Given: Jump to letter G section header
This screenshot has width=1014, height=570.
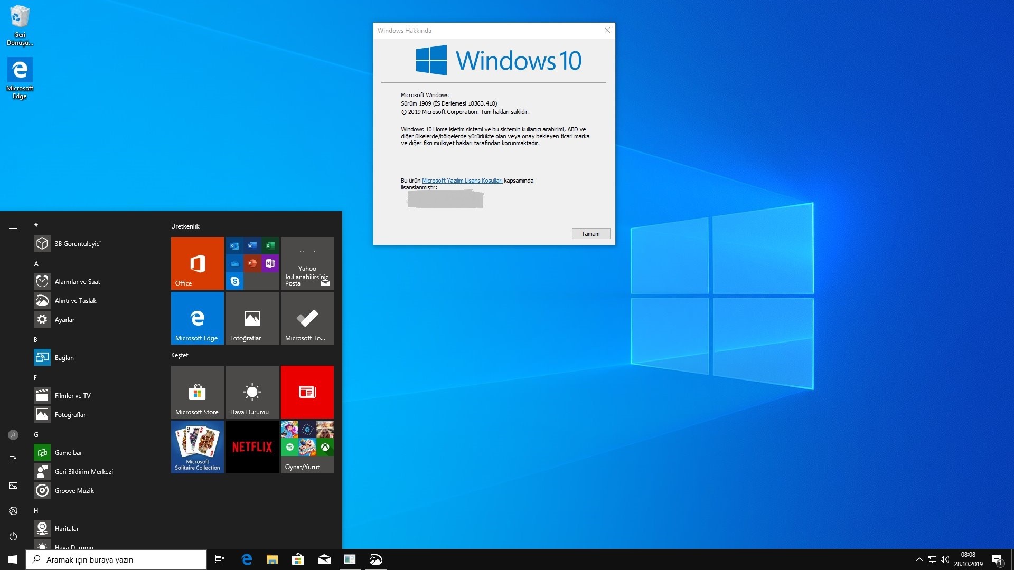Looking at the screenshot, I should [36, 434].
